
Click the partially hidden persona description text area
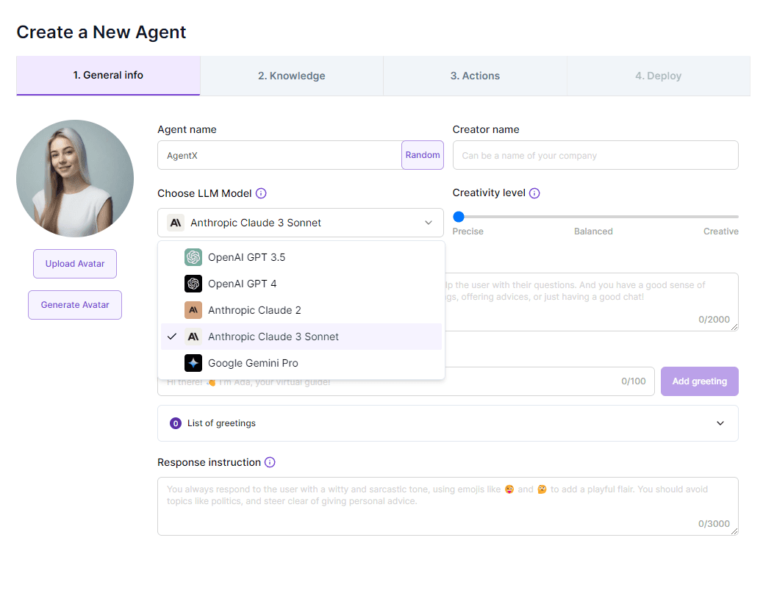592,302
